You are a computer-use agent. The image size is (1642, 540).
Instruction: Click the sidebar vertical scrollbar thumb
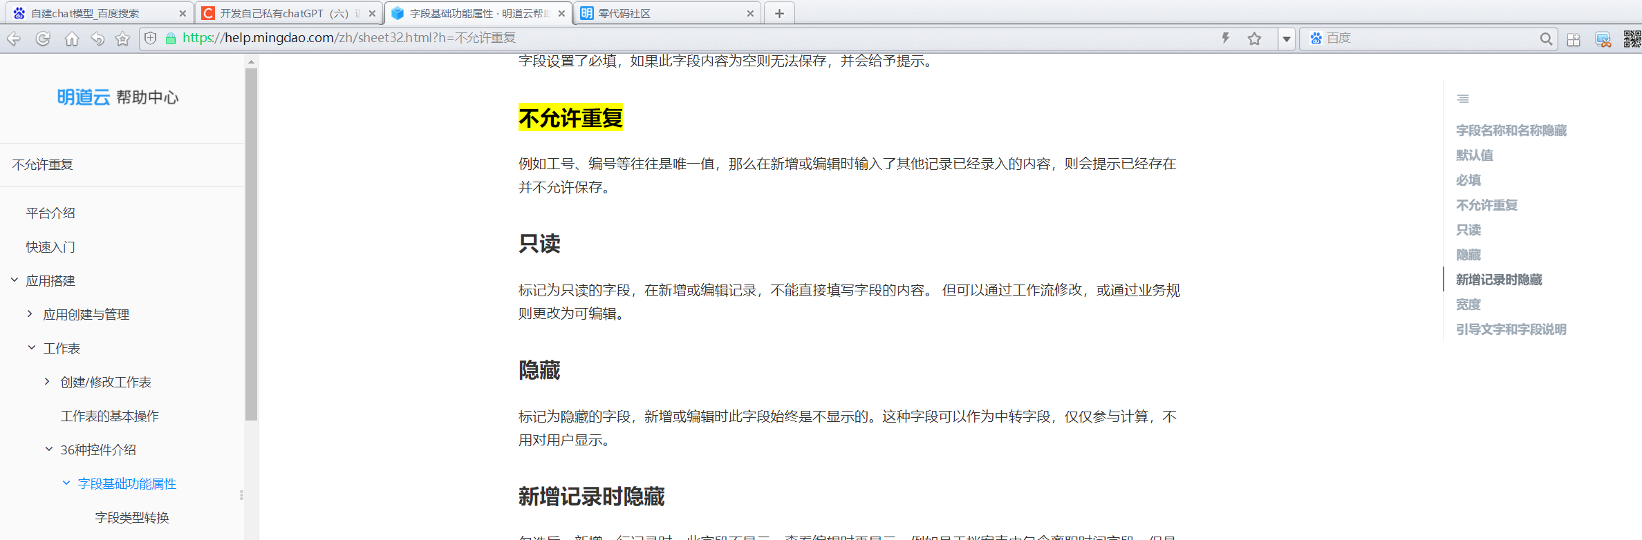(251, 244)
